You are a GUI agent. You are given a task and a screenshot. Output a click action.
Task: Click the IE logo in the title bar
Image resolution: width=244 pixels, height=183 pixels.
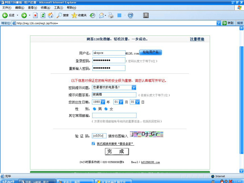[x=2, y=2]
